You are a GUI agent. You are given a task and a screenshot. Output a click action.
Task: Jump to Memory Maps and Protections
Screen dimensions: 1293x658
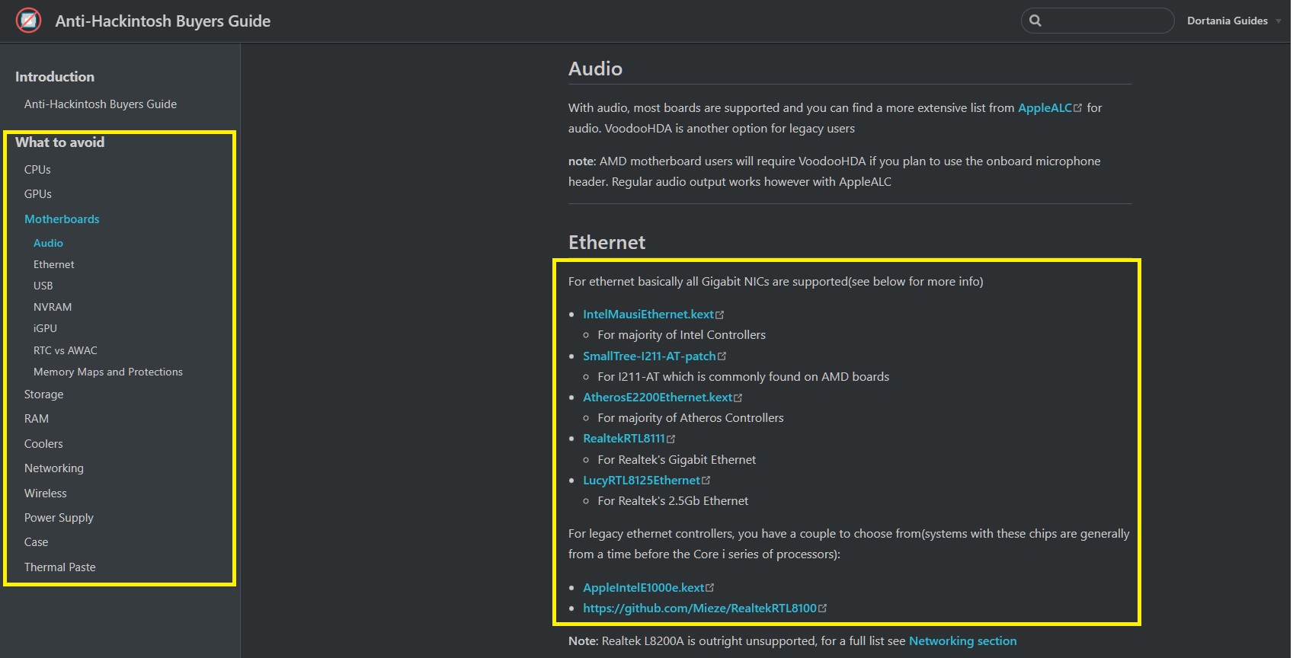108,372
